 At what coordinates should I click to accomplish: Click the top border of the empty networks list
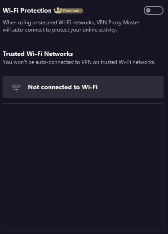coord(83,103)
